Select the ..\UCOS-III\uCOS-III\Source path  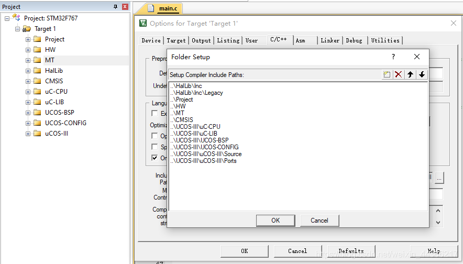(x=206, y=154)
